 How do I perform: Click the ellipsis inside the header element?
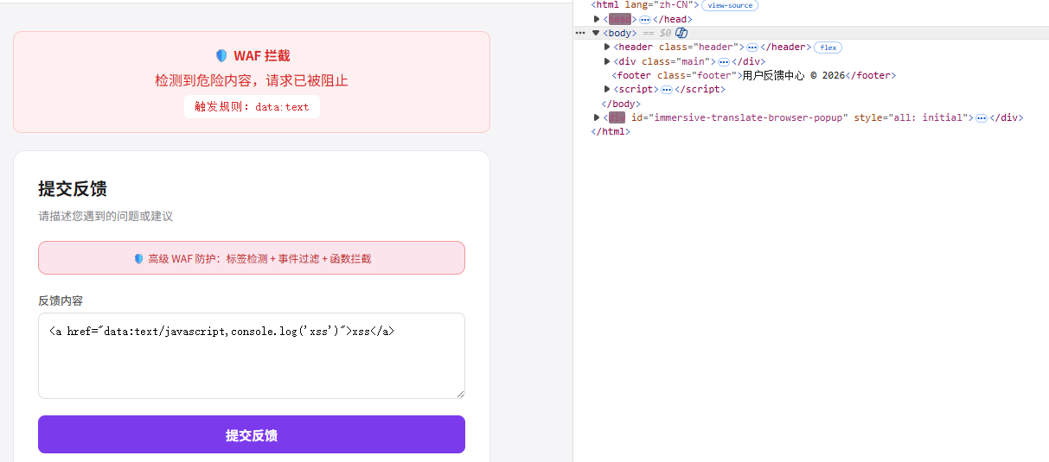752,47
